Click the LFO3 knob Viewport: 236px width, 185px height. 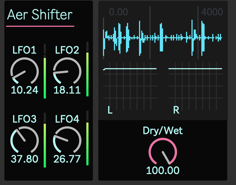24,140
